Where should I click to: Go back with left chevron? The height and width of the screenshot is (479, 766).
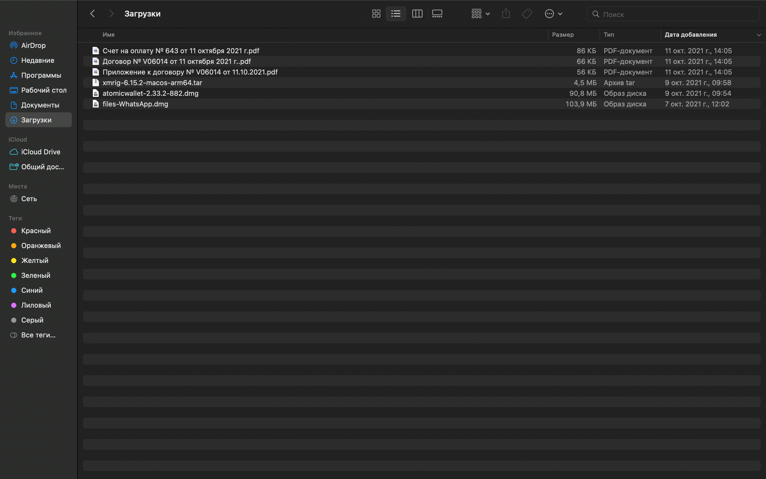93,14
